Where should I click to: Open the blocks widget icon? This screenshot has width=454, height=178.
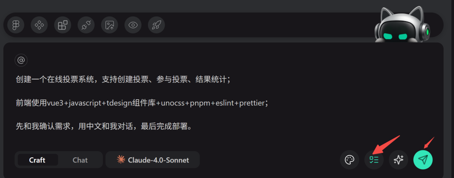63,25
